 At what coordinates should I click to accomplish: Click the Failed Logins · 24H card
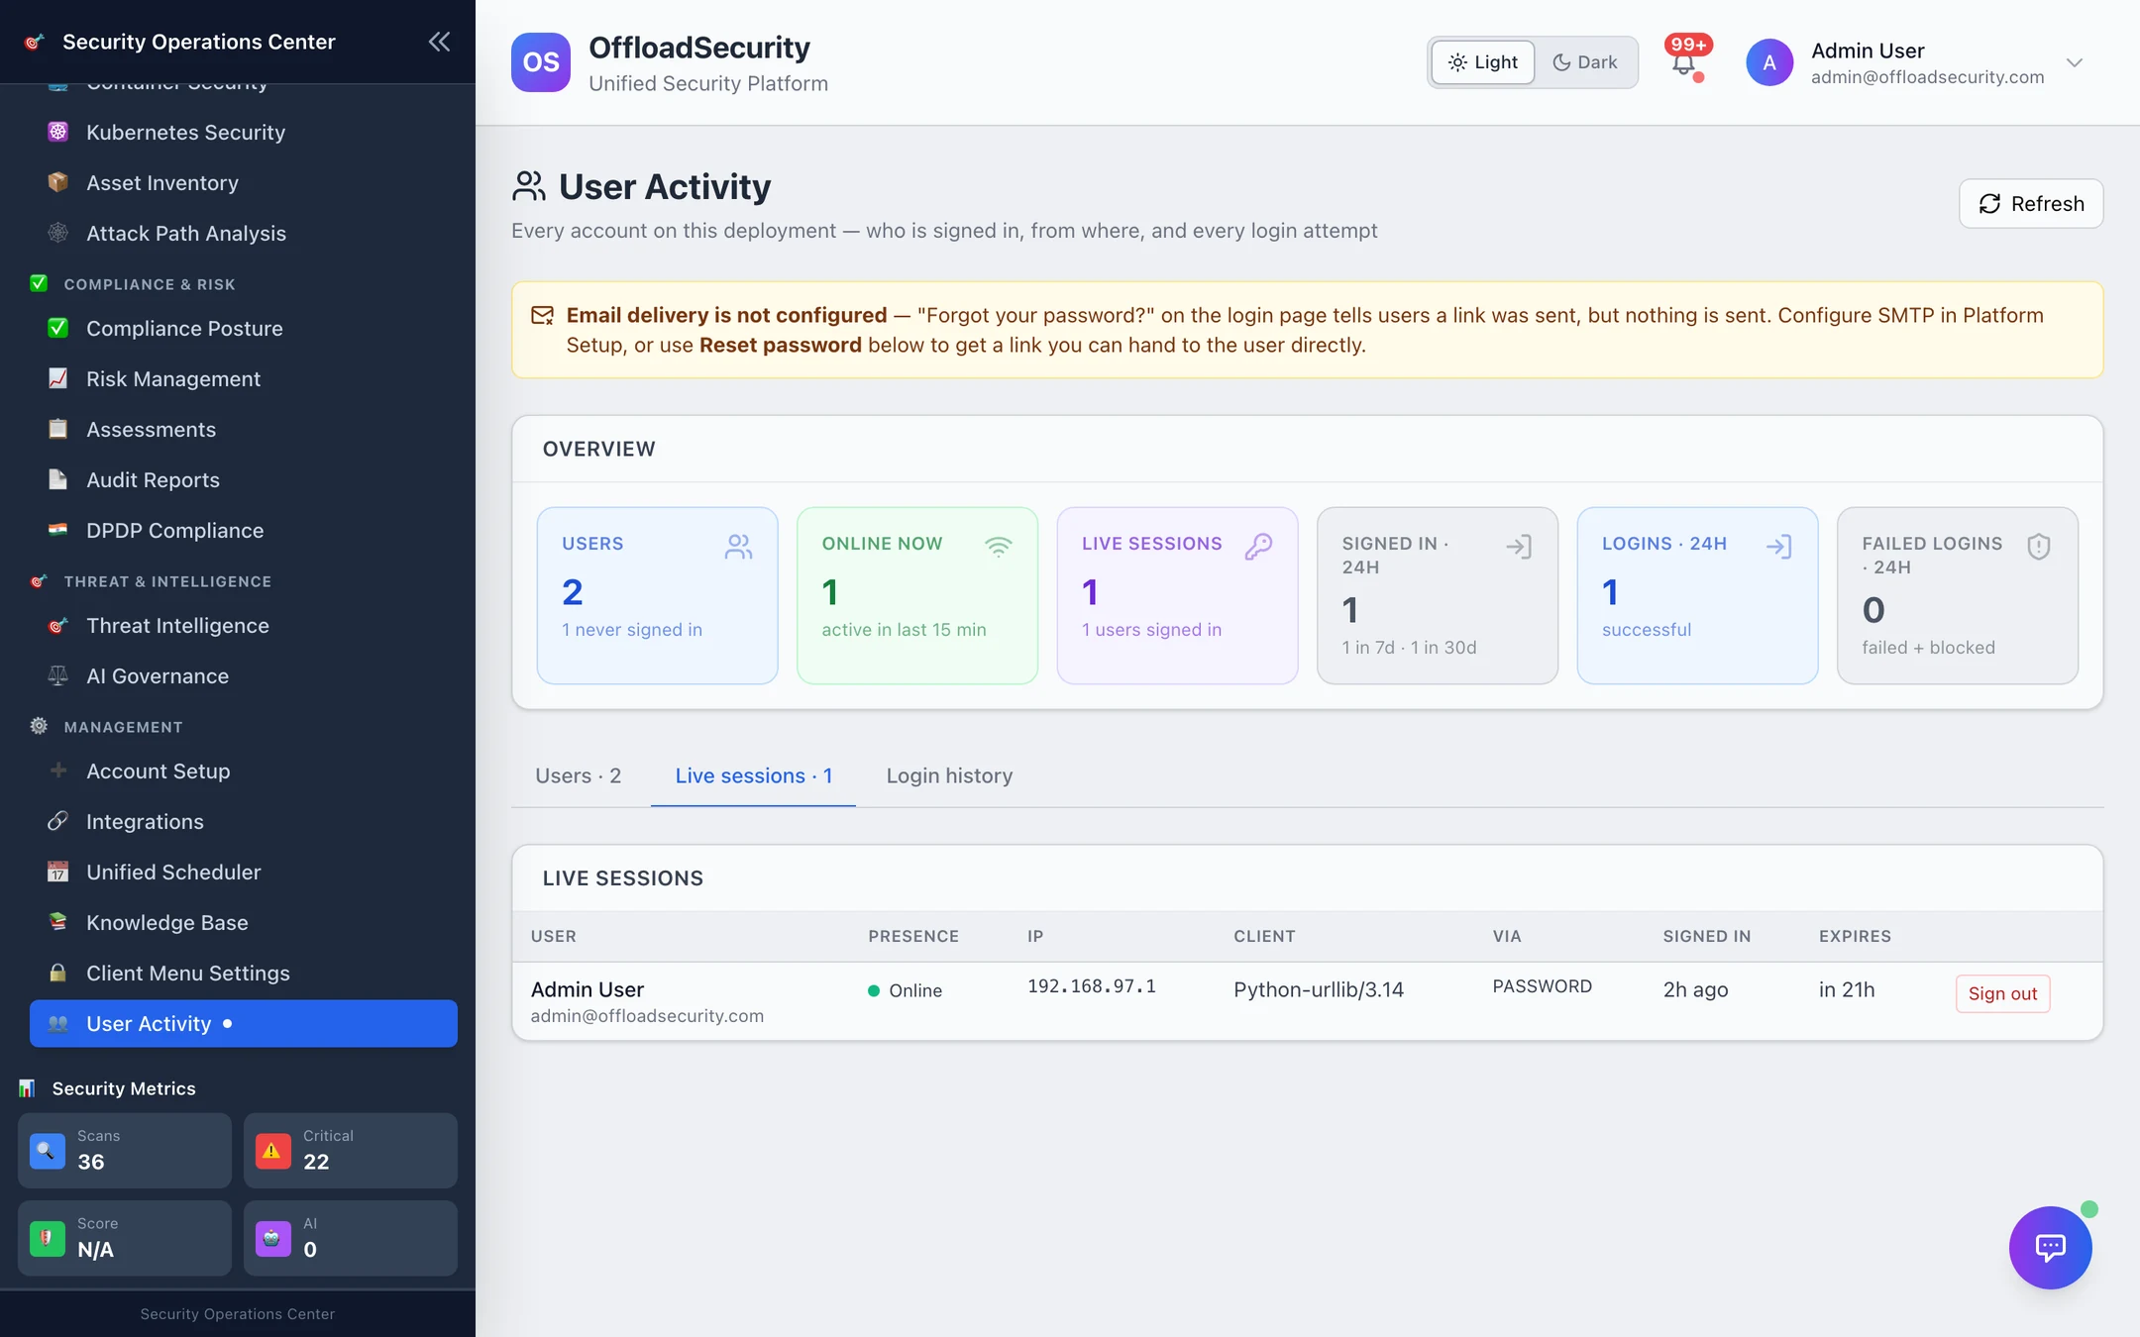click(x=1958, y=595)
